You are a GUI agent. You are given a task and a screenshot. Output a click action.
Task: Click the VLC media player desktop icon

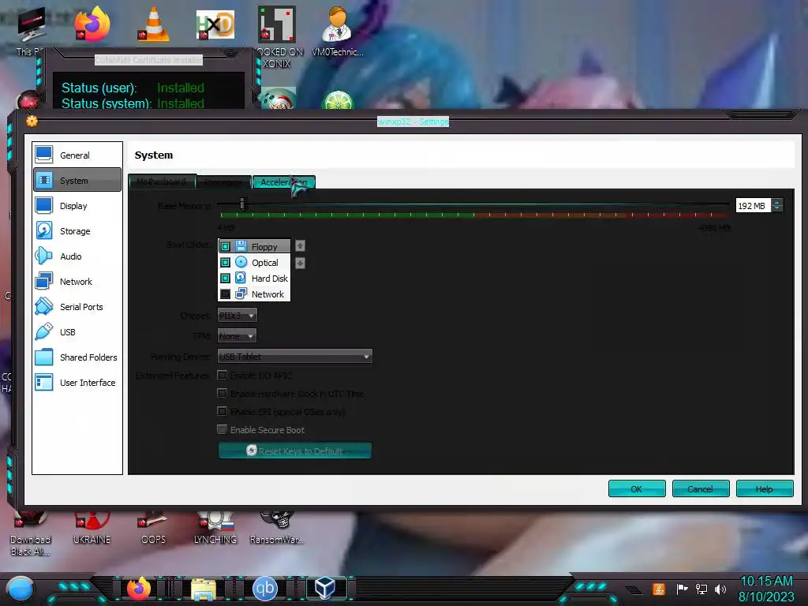pyautogui.click(x=154, y=24)
